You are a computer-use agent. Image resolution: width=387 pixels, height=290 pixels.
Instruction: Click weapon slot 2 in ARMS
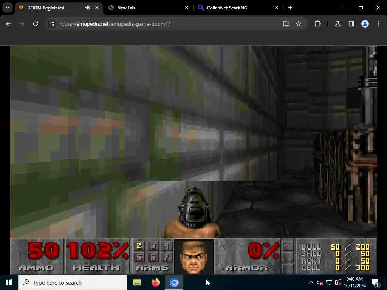pos(139,246)
